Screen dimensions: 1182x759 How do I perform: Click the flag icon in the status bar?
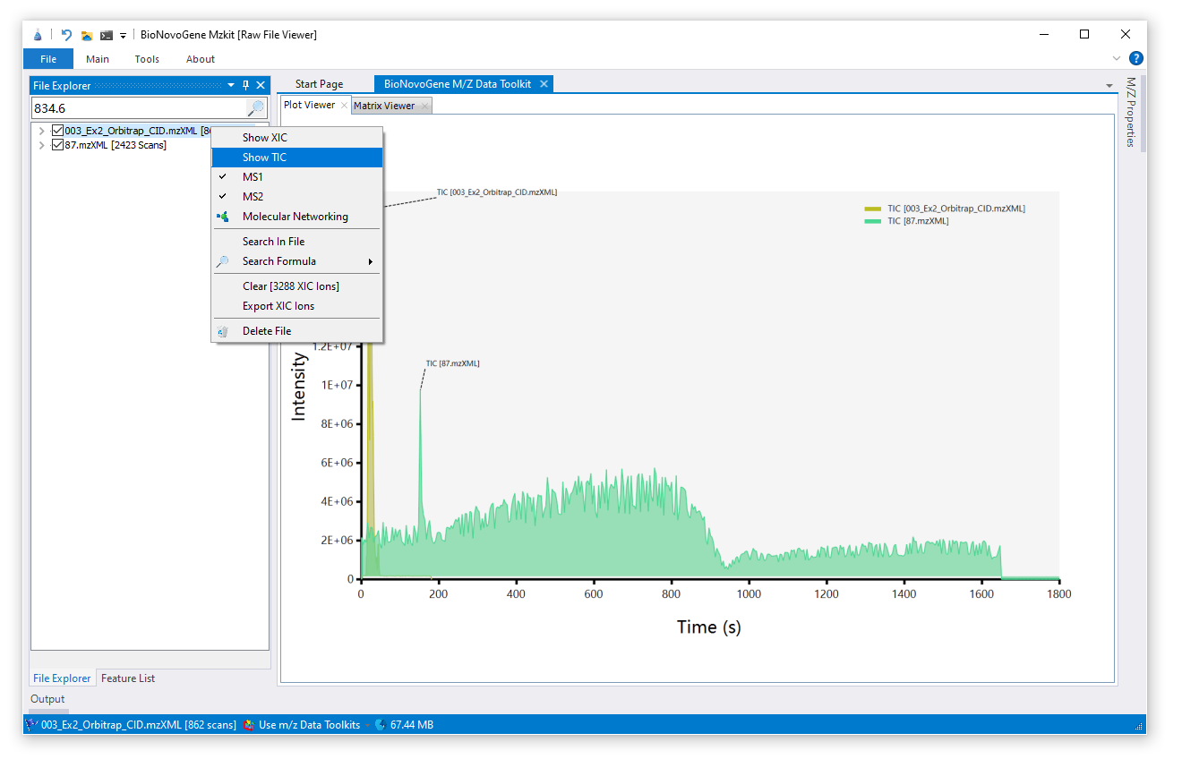(31, 725)
